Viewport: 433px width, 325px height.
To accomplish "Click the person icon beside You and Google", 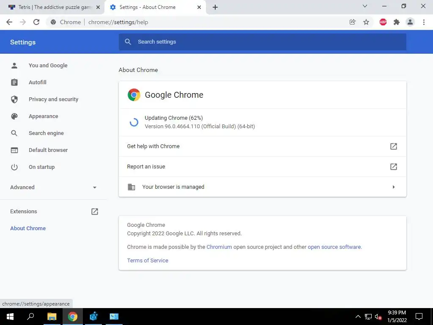I will (14, 66).
